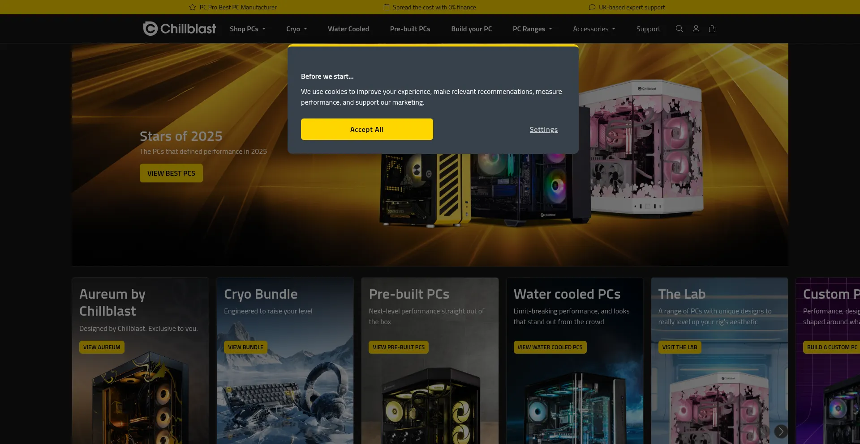Image resolution: width=860 pixels, height=444 pixels.
Task: Open the Water Cooled menu item
Action: pyautogui.click(x=348, y=29)
